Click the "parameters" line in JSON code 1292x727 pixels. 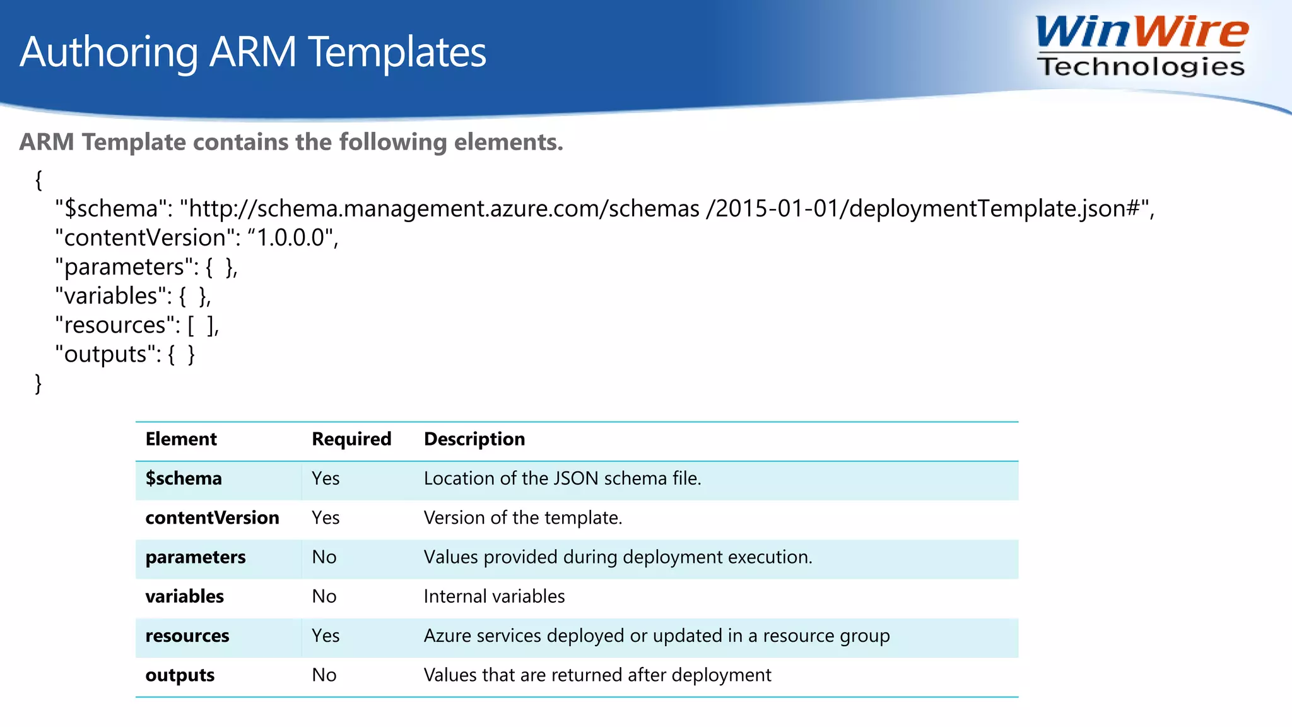[146, 267]
